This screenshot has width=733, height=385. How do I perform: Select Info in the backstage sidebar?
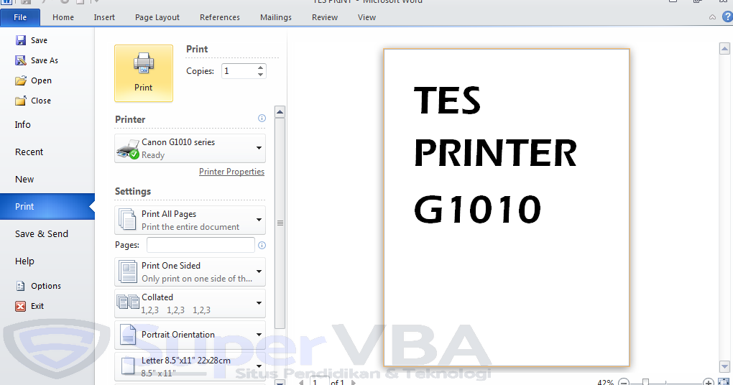click(22, 125)
